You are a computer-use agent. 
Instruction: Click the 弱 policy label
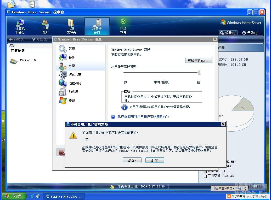coord(125,82)
